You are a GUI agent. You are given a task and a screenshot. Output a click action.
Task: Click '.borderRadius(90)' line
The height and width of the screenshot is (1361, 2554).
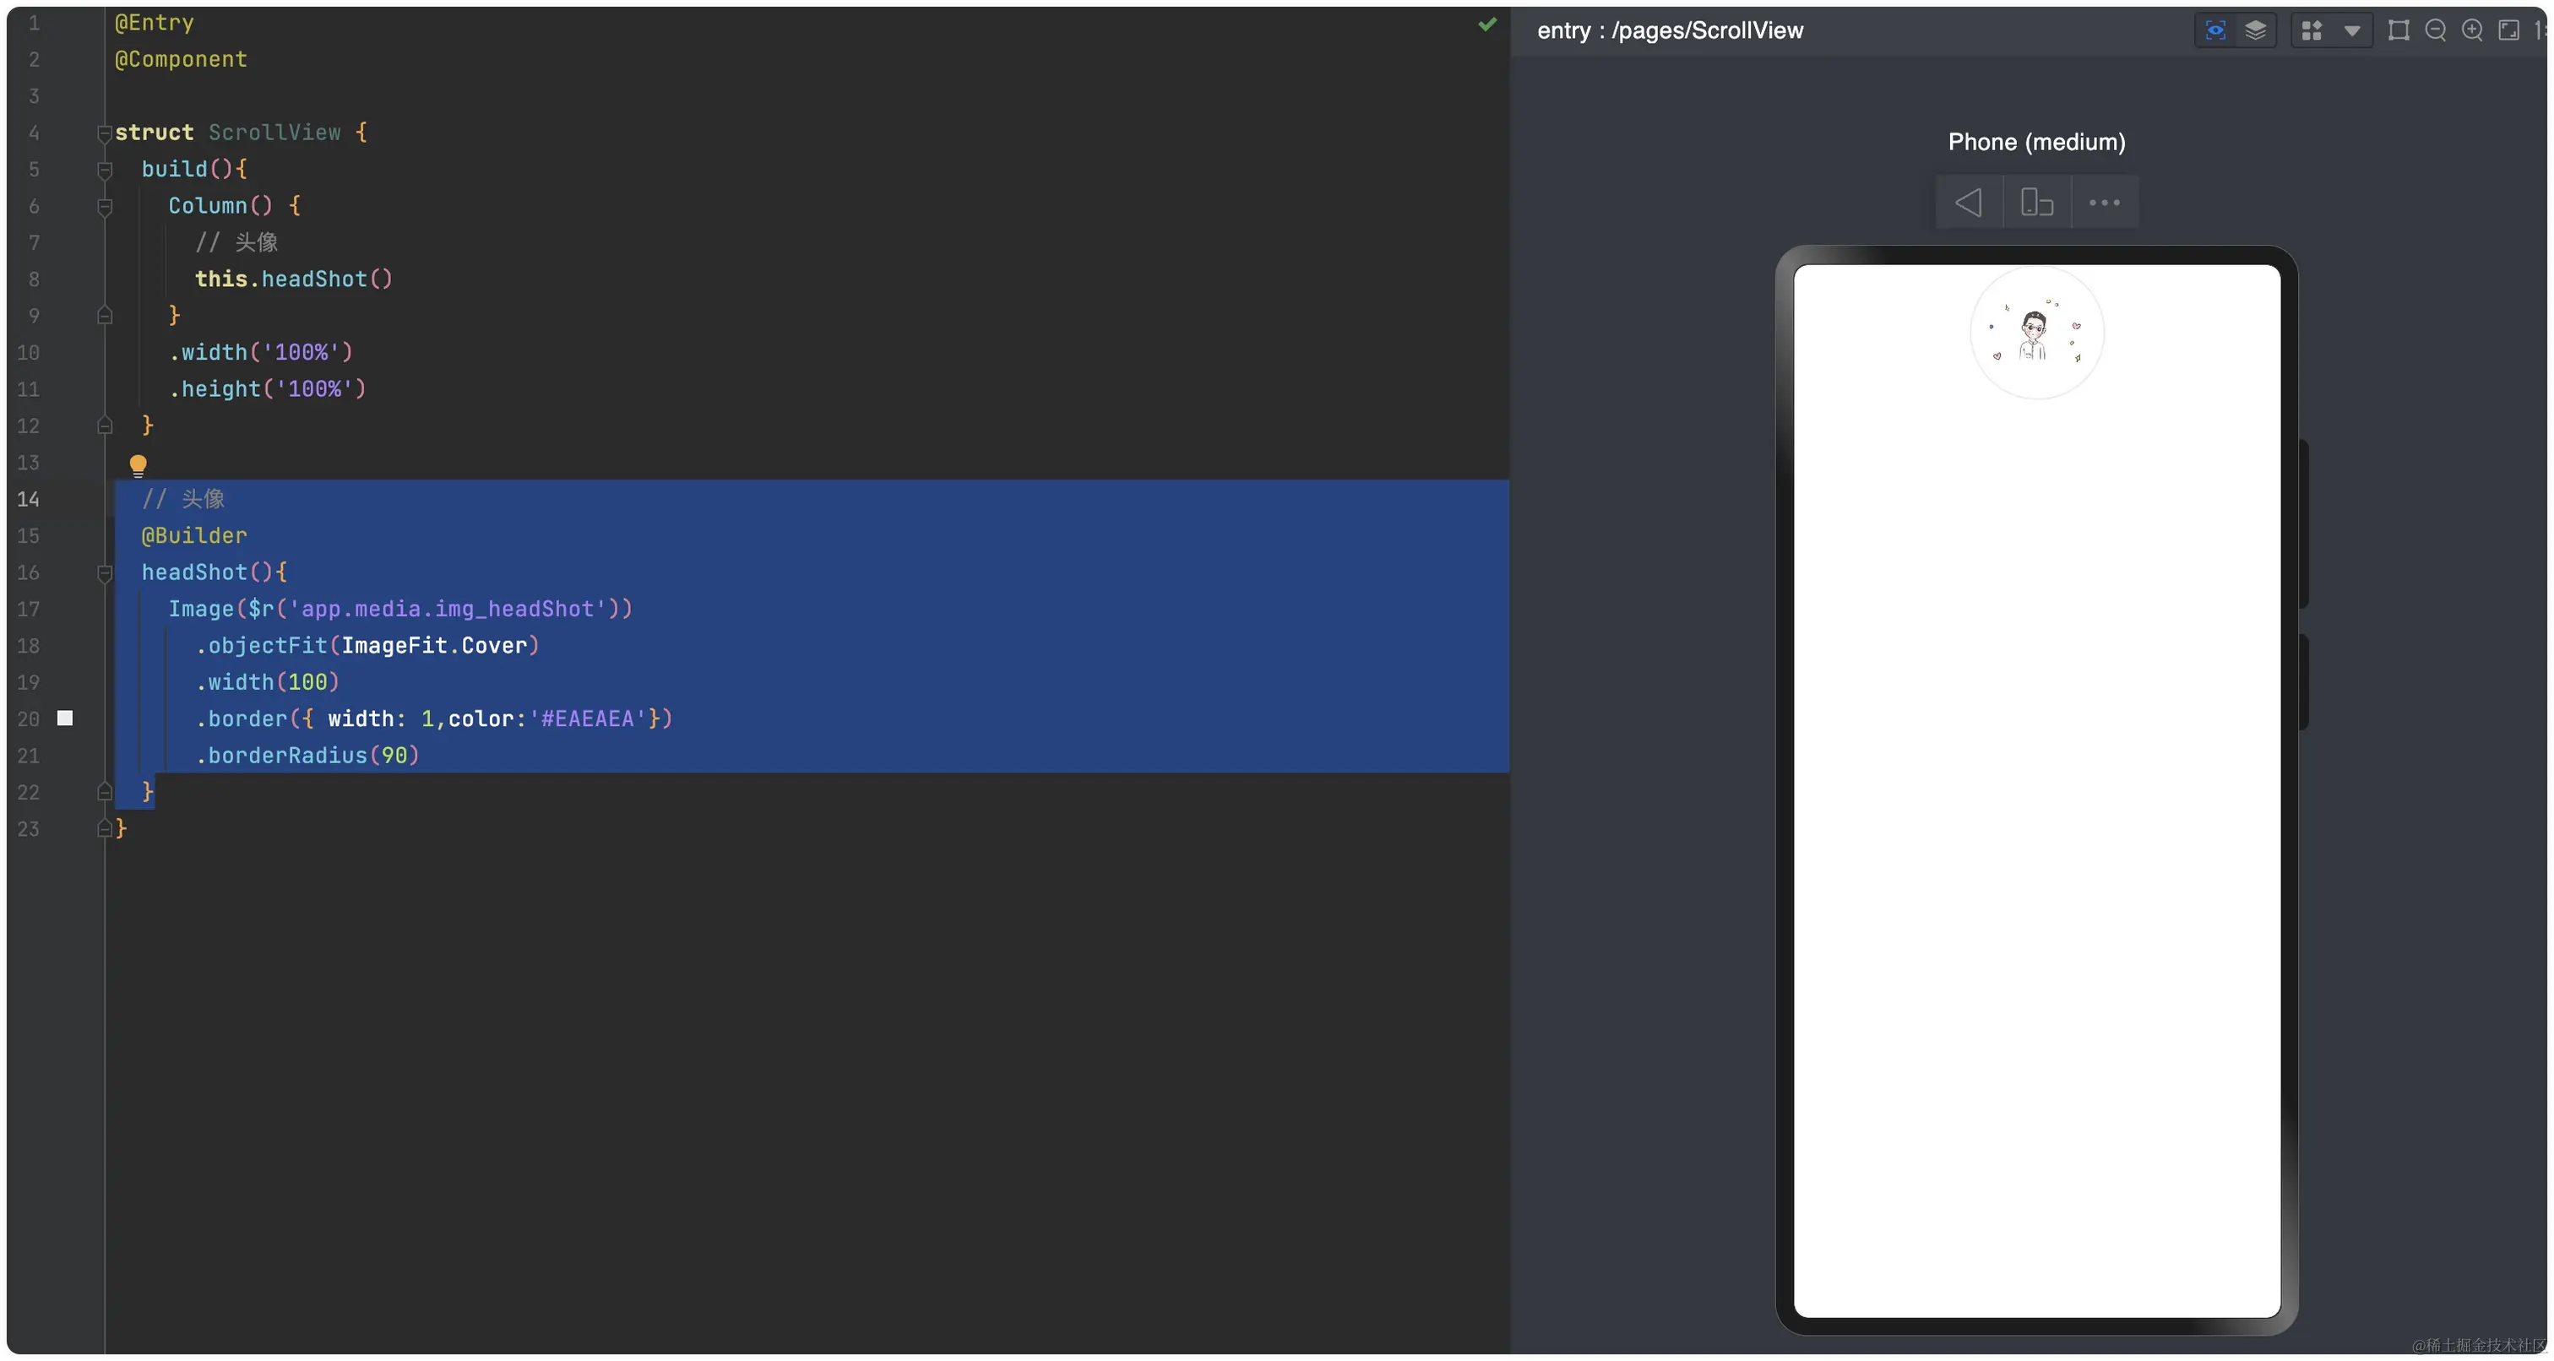coord(307,756)
